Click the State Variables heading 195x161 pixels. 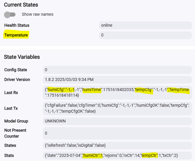pos(22,57)
